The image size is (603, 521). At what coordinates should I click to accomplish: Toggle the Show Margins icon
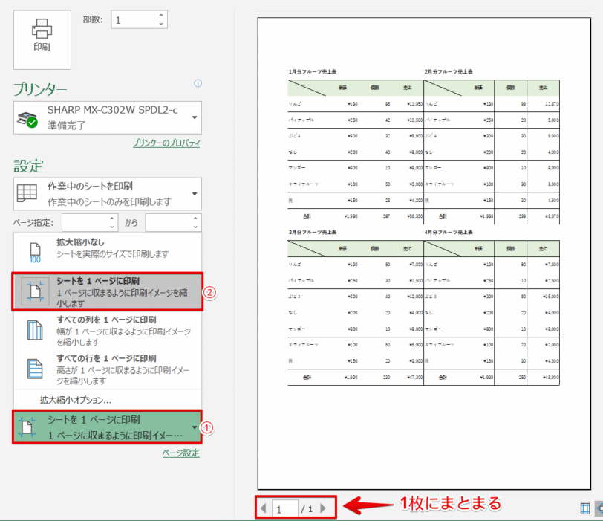coord(585,508)
